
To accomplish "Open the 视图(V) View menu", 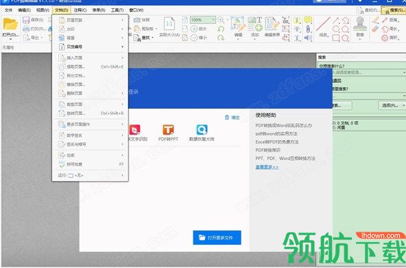I will click(x=43, y=10).
